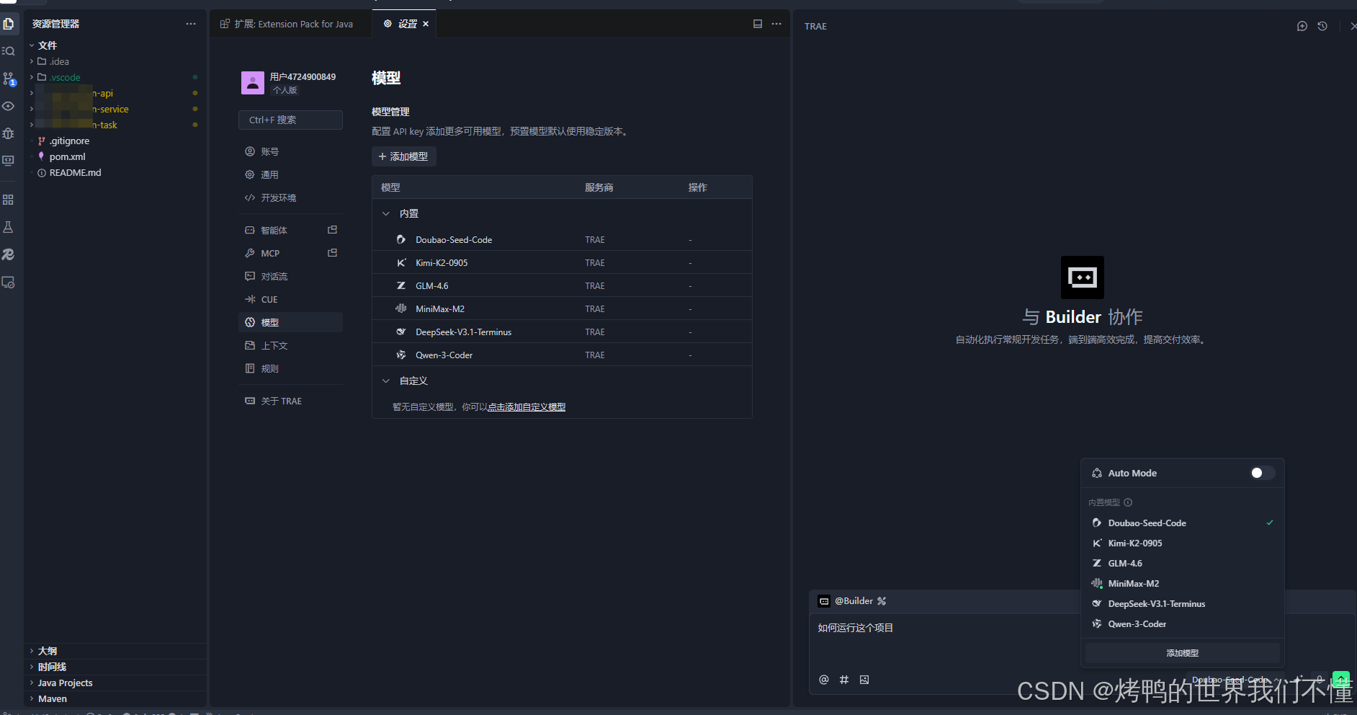The image size is (1357, 715).
Task: Click the user avatar icon
Action: (253, 83)
